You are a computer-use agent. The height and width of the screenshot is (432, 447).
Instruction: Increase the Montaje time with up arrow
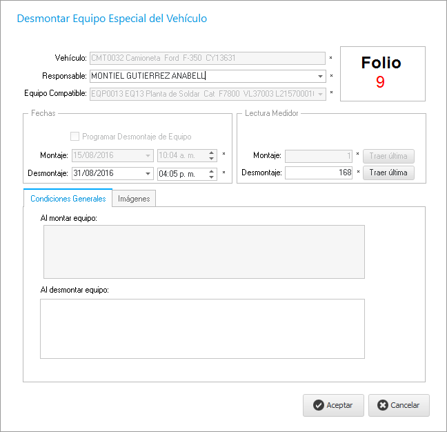pyautogui.click(x=212, y=153)
